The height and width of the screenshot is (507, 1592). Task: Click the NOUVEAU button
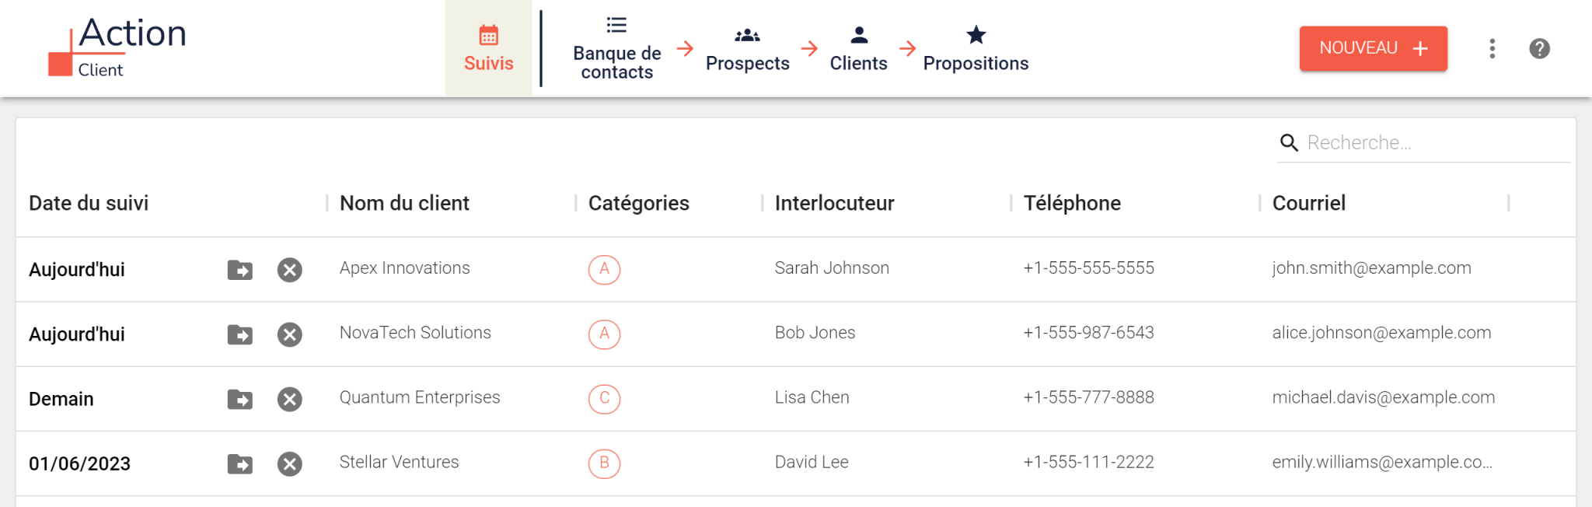coord(1373,48)
